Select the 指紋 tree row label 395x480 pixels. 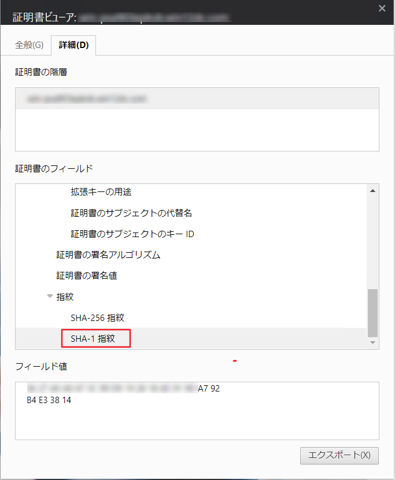tap(65, 297)
